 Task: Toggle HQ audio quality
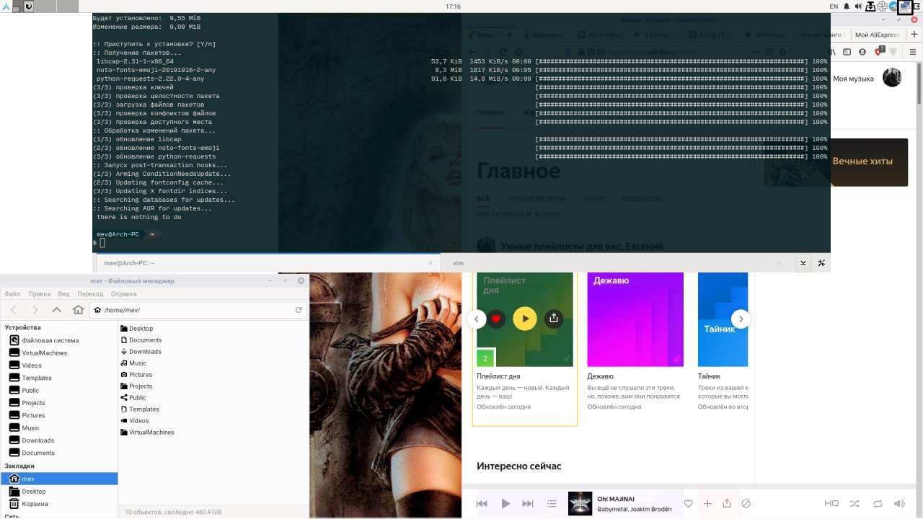pyautogui.click(x=831, y=504)
